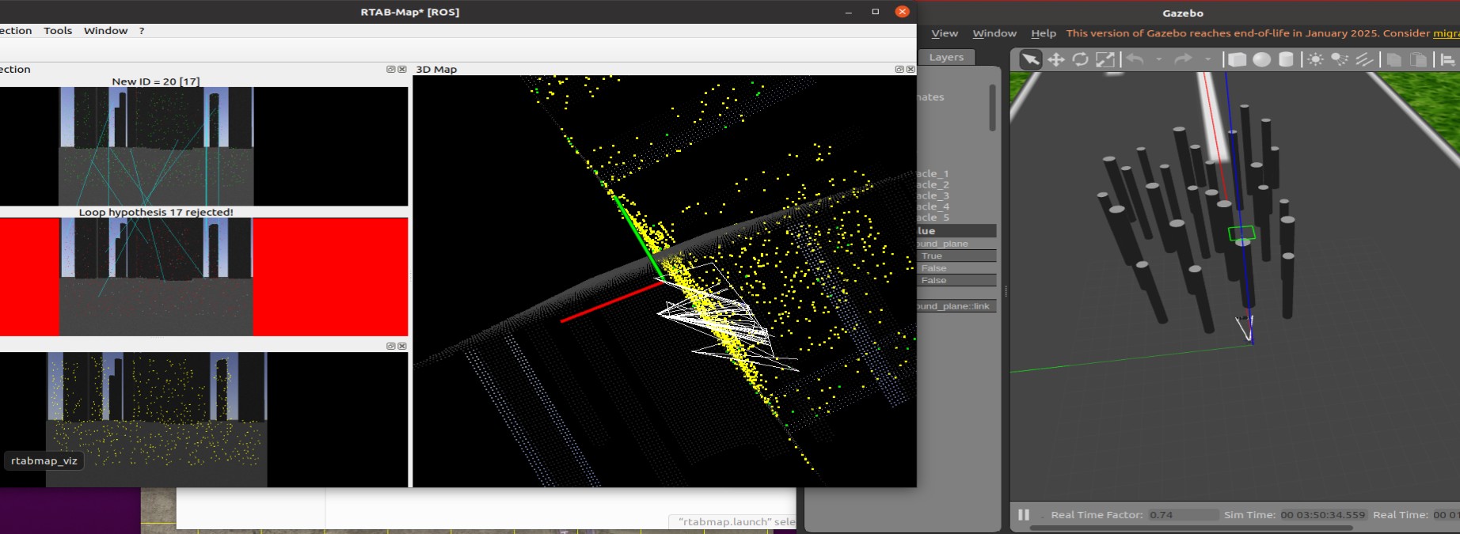Open undo history dropdown arrow
1460x534 pixels.
coord(1159,59)
